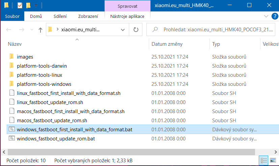279x166 pixels.
Task: Open the Help question mark icon
Action: click(275, 16)
